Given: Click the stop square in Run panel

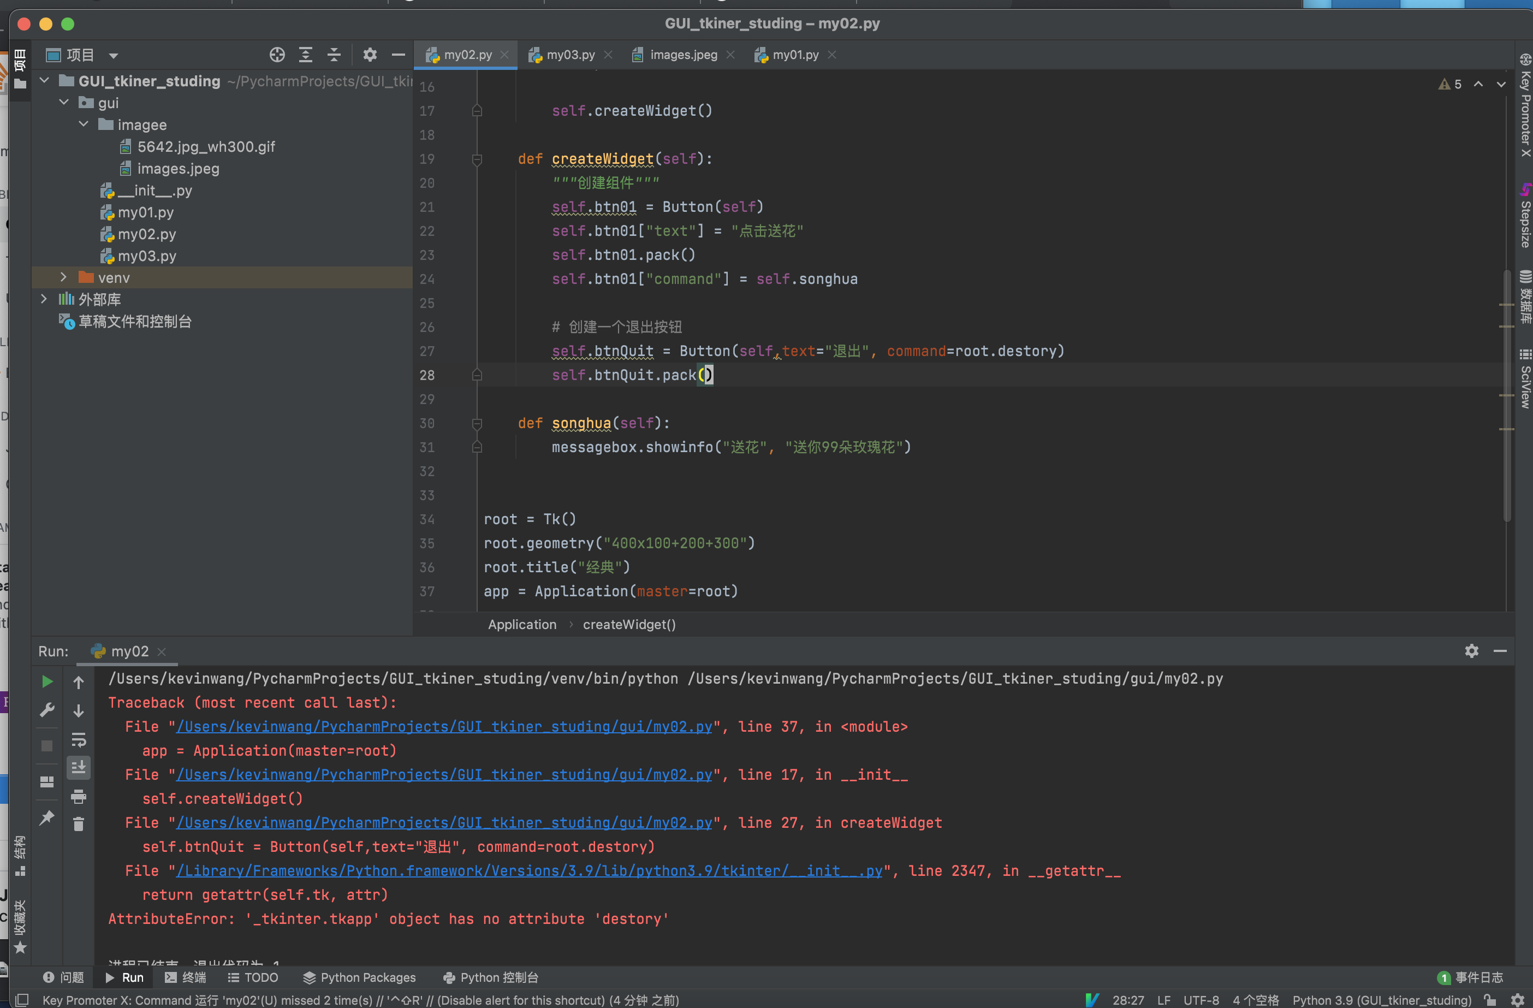Looking at the screenshot, I should coord(47,746).
